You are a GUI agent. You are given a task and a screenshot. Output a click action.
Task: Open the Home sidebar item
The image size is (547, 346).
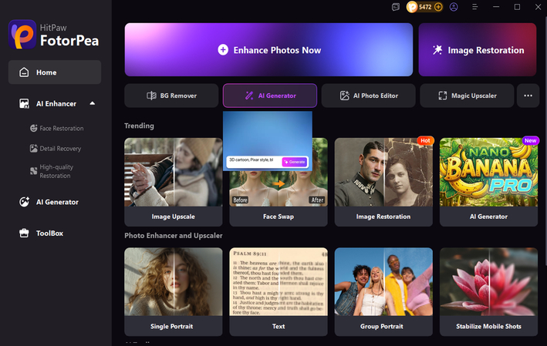point(55,72)
